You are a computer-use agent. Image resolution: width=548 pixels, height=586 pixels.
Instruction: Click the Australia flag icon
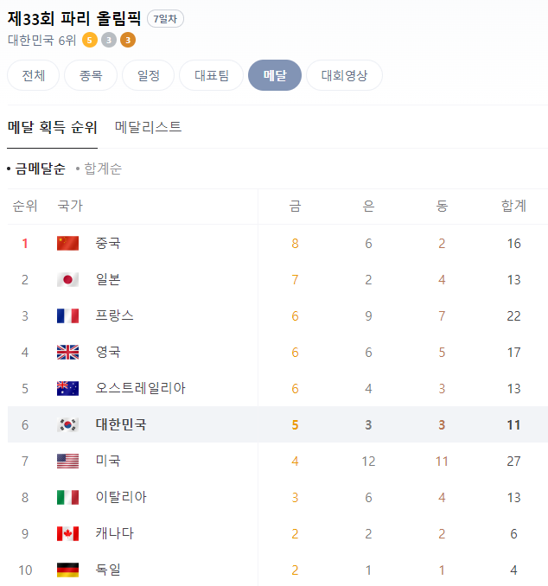coord(67,388)
